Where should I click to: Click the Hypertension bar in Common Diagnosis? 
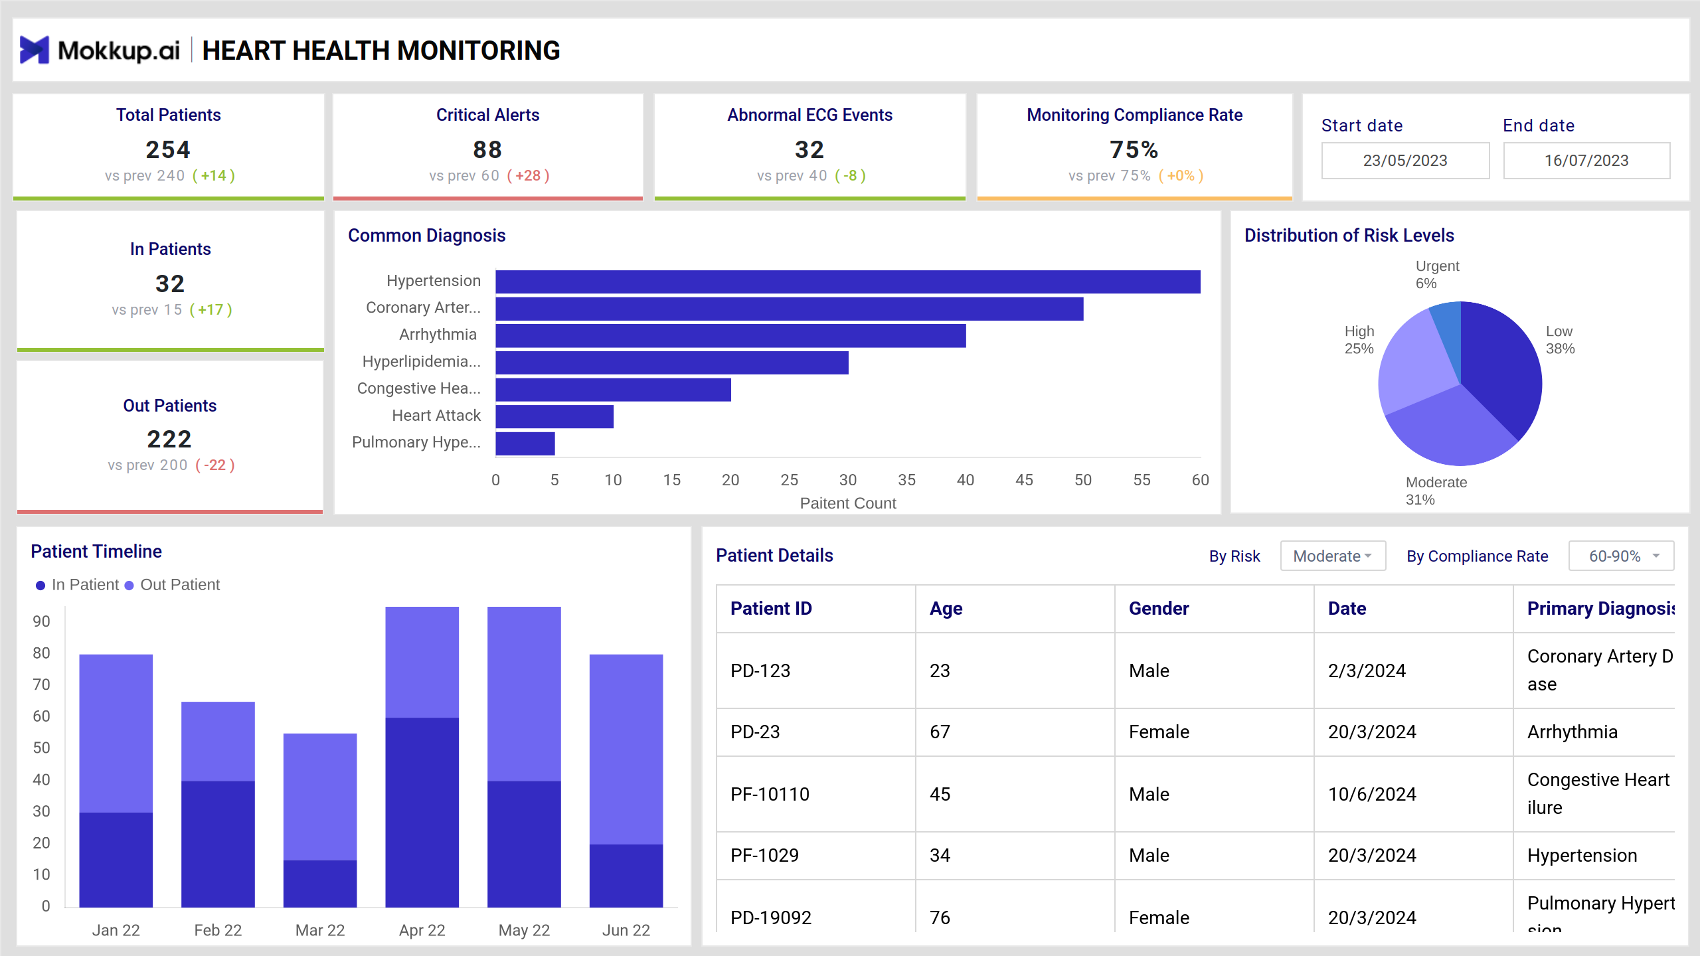[x=848, y=281]
